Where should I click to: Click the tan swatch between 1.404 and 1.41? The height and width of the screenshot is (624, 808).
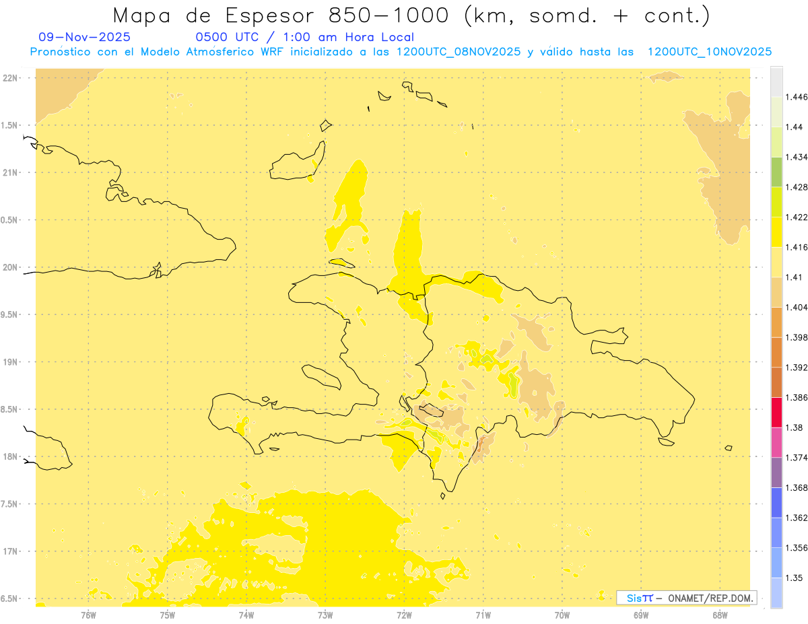click(x=776, y=292)
